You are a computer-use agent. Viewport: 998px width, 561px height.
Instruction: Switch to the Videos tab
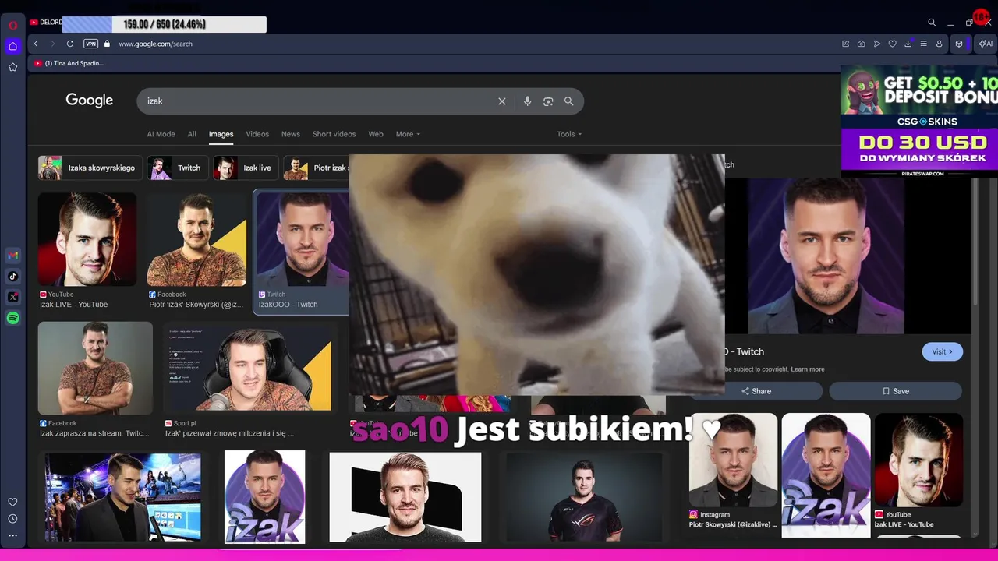tap(257, 134)
